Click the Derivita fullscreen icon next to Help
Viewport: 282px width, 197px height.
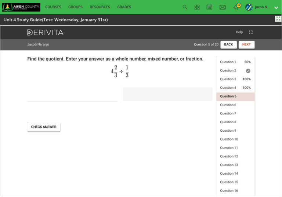pos(251,32)
